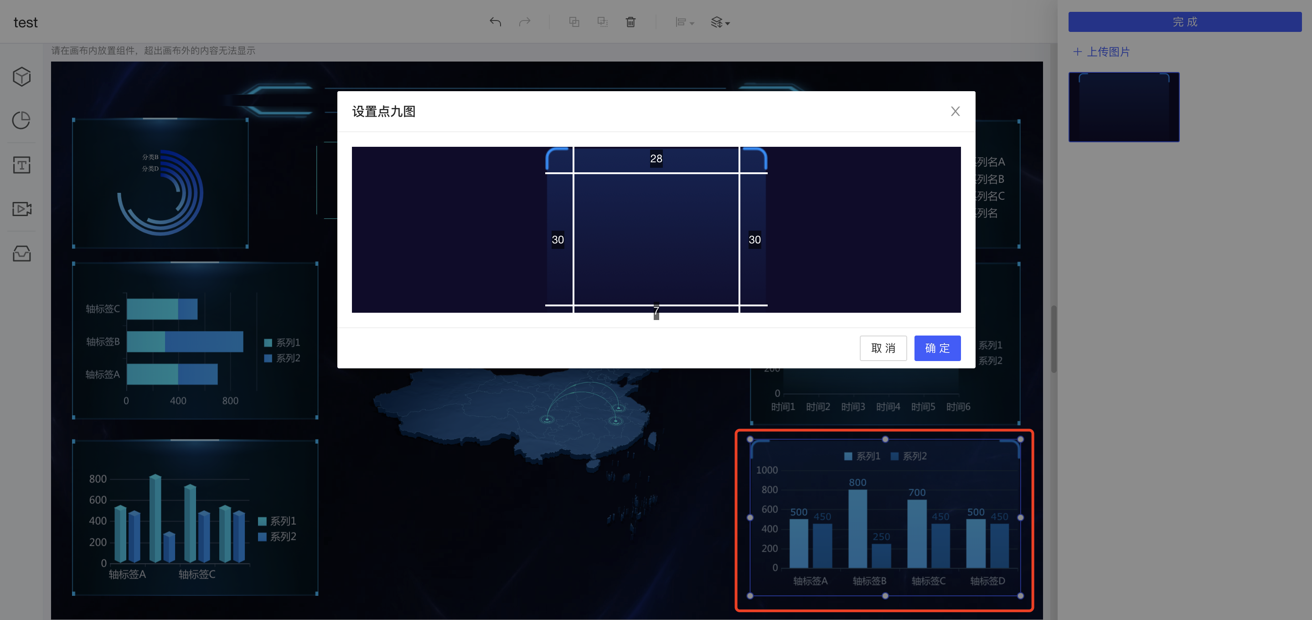Open the 3D cube components panel
The image size is (1312, 620).
21,77
